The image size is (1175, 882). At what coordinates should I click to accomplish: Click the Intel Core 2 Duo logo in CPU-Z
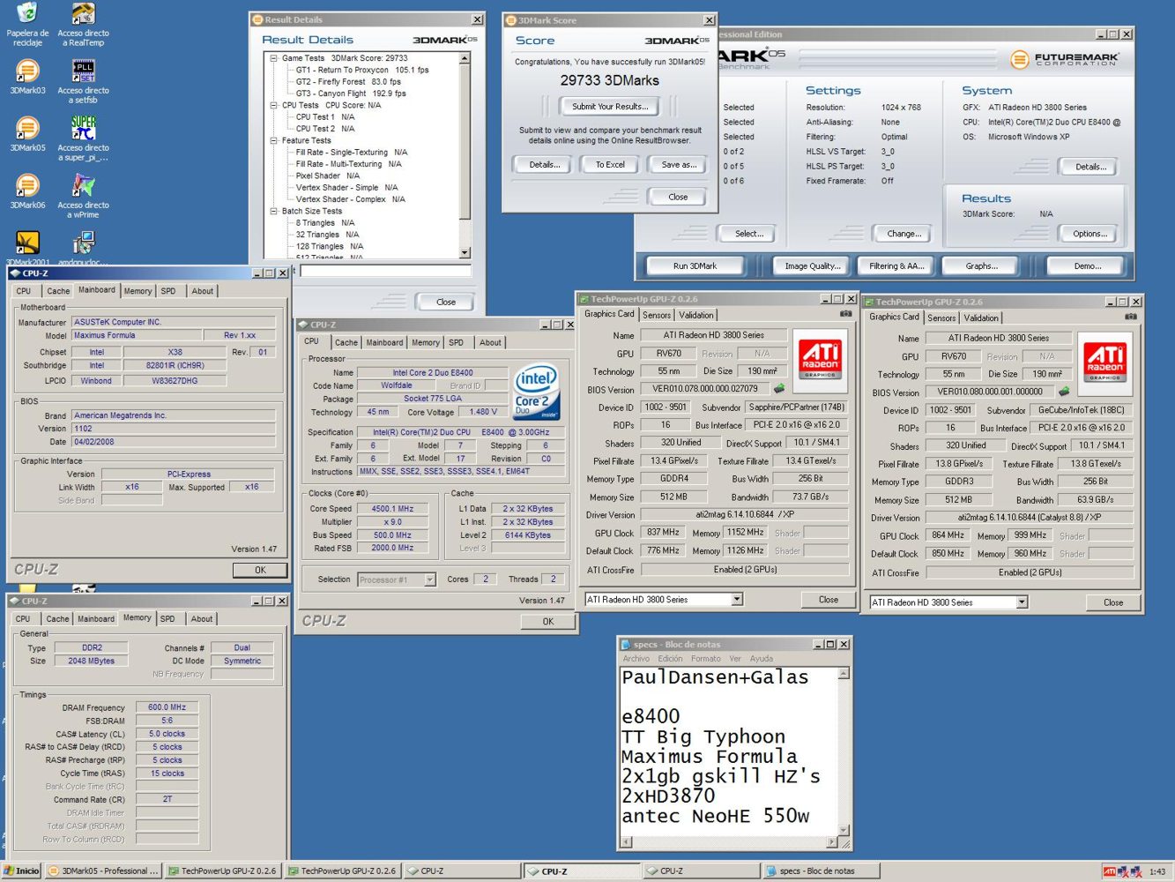pos(536,391)
